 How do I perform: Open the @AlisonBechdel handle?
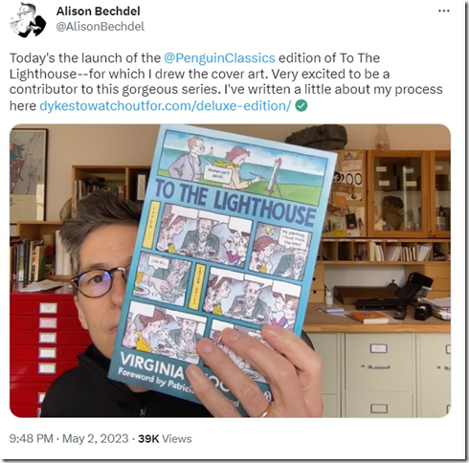click(100, 27)
